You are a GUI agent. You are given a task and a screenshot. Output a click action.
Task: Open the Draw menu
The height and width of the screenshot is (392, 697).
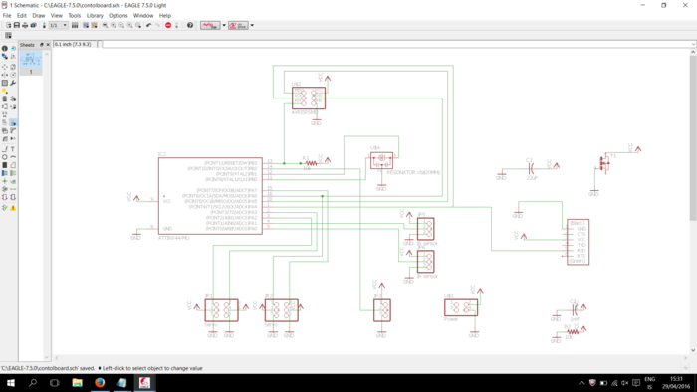click(x=39, y=15)
